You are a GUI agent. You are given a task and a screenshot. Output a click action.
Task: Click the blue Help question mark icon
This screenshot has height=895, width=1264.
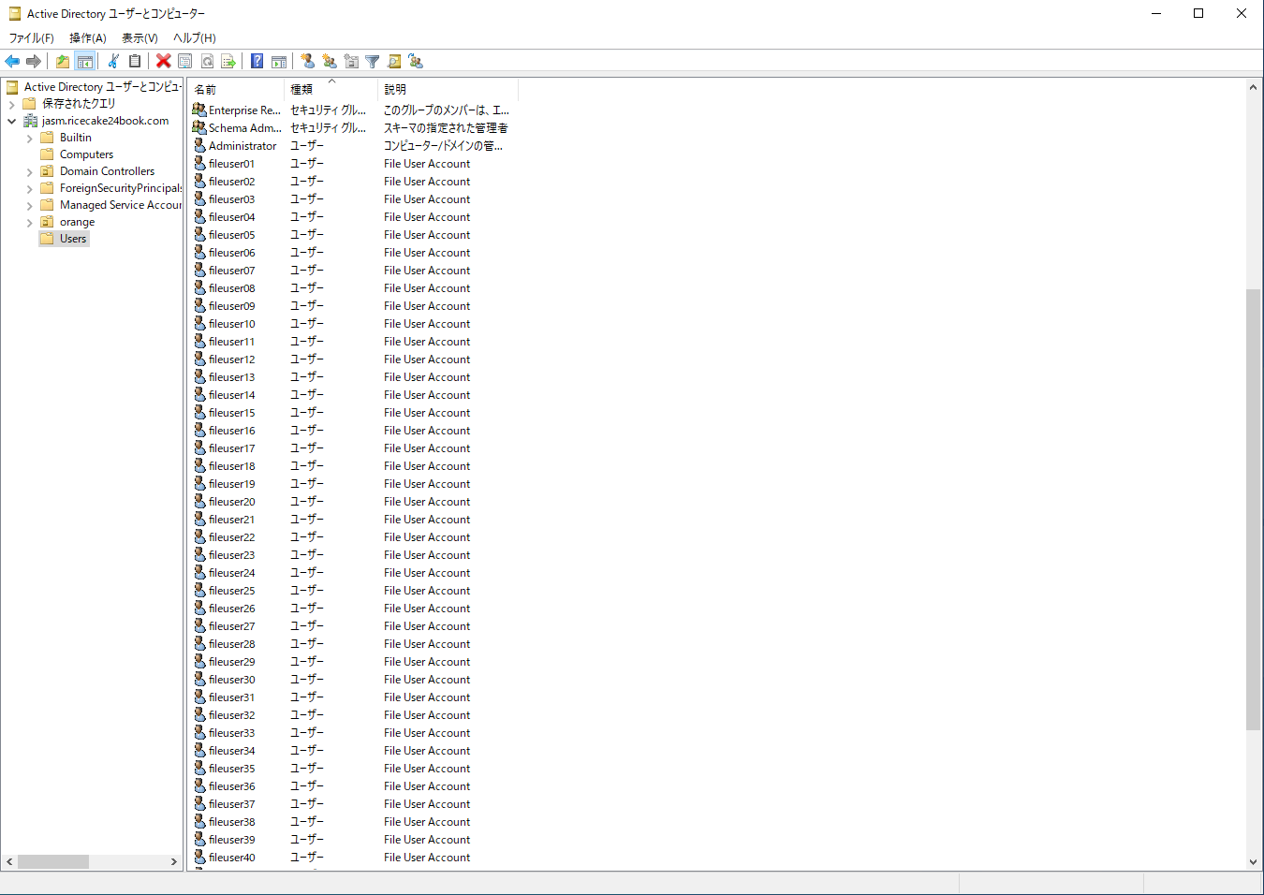click(x=257, y=62)
